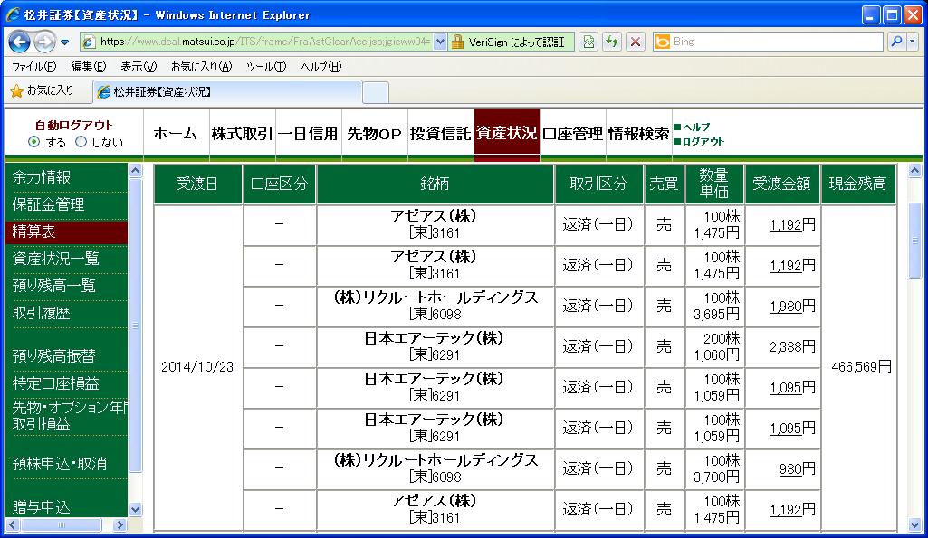Viewport: 928px width, 538px height.
Task: Open a new blank tab
Action: [x=375, y=92]
